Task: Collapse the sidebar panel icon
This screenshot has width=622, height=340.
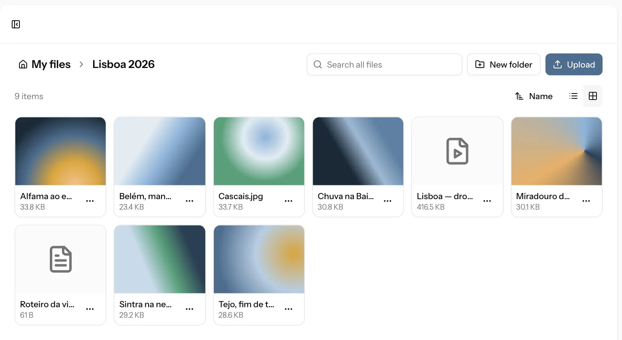Action: click(16, 24)
